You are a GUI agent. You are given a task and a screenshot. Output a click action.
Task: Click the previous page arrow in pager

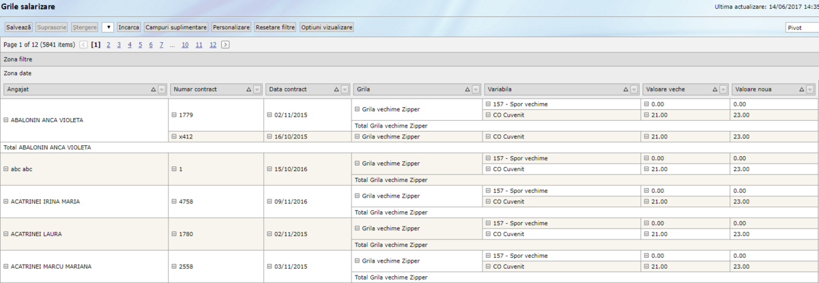click(83, 45)
